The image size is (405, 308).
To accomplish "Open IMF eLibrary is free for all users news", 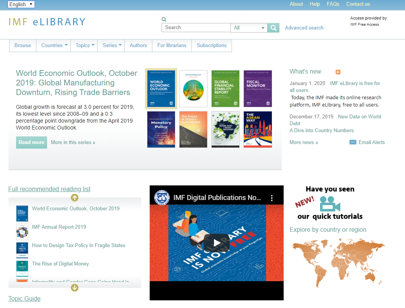I will click(x=355, y=84).
